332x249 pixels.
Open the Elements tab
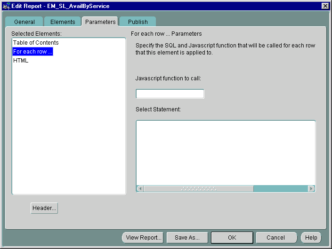coord(63,22)
